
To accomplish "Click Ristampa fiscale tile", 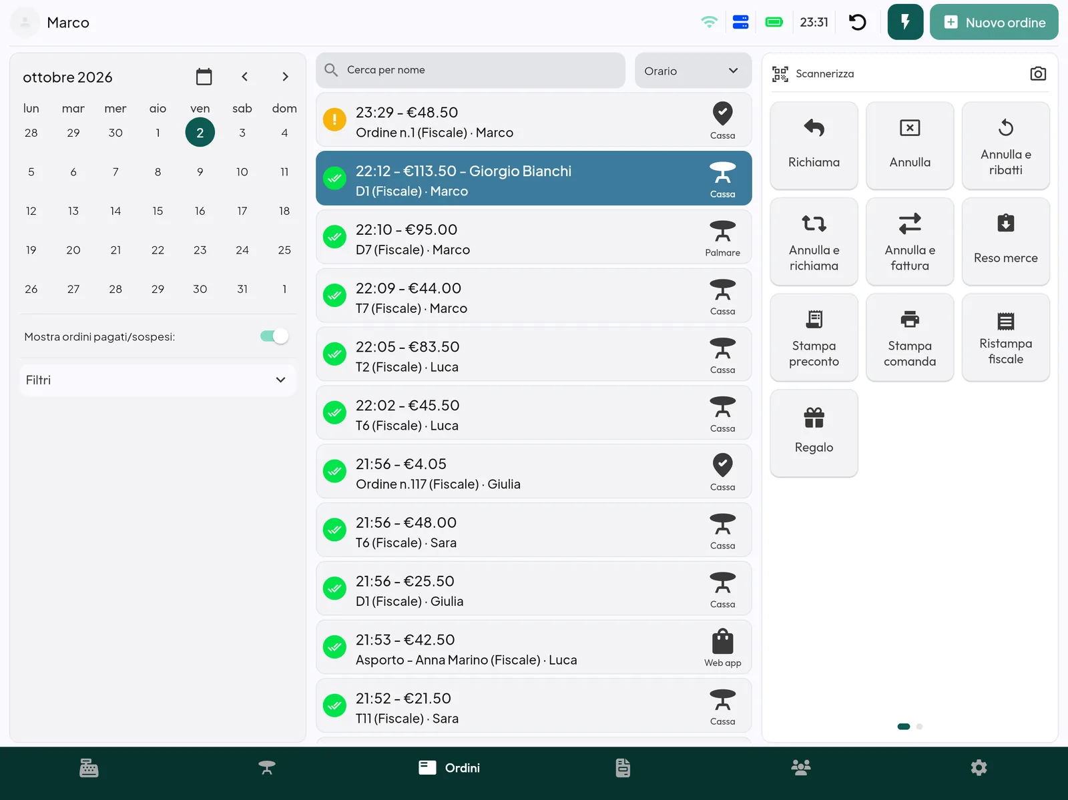I will [1006, 337].
